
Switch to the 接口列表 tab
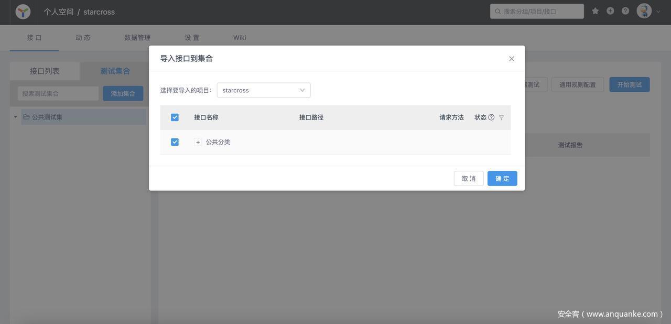(45, 71)
